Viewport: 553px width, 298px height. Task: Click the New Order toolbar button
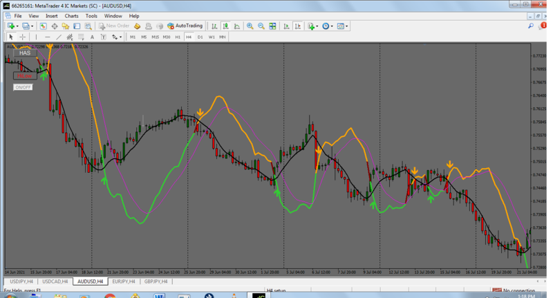pos(114,26)
